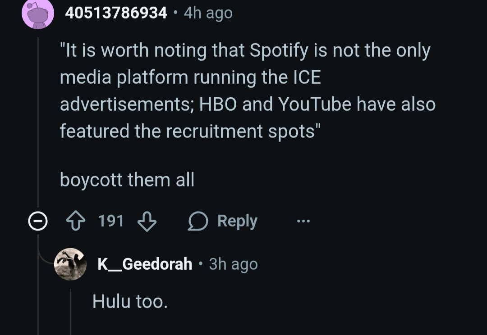Open the three-dot more options menu

pos(303,221)
